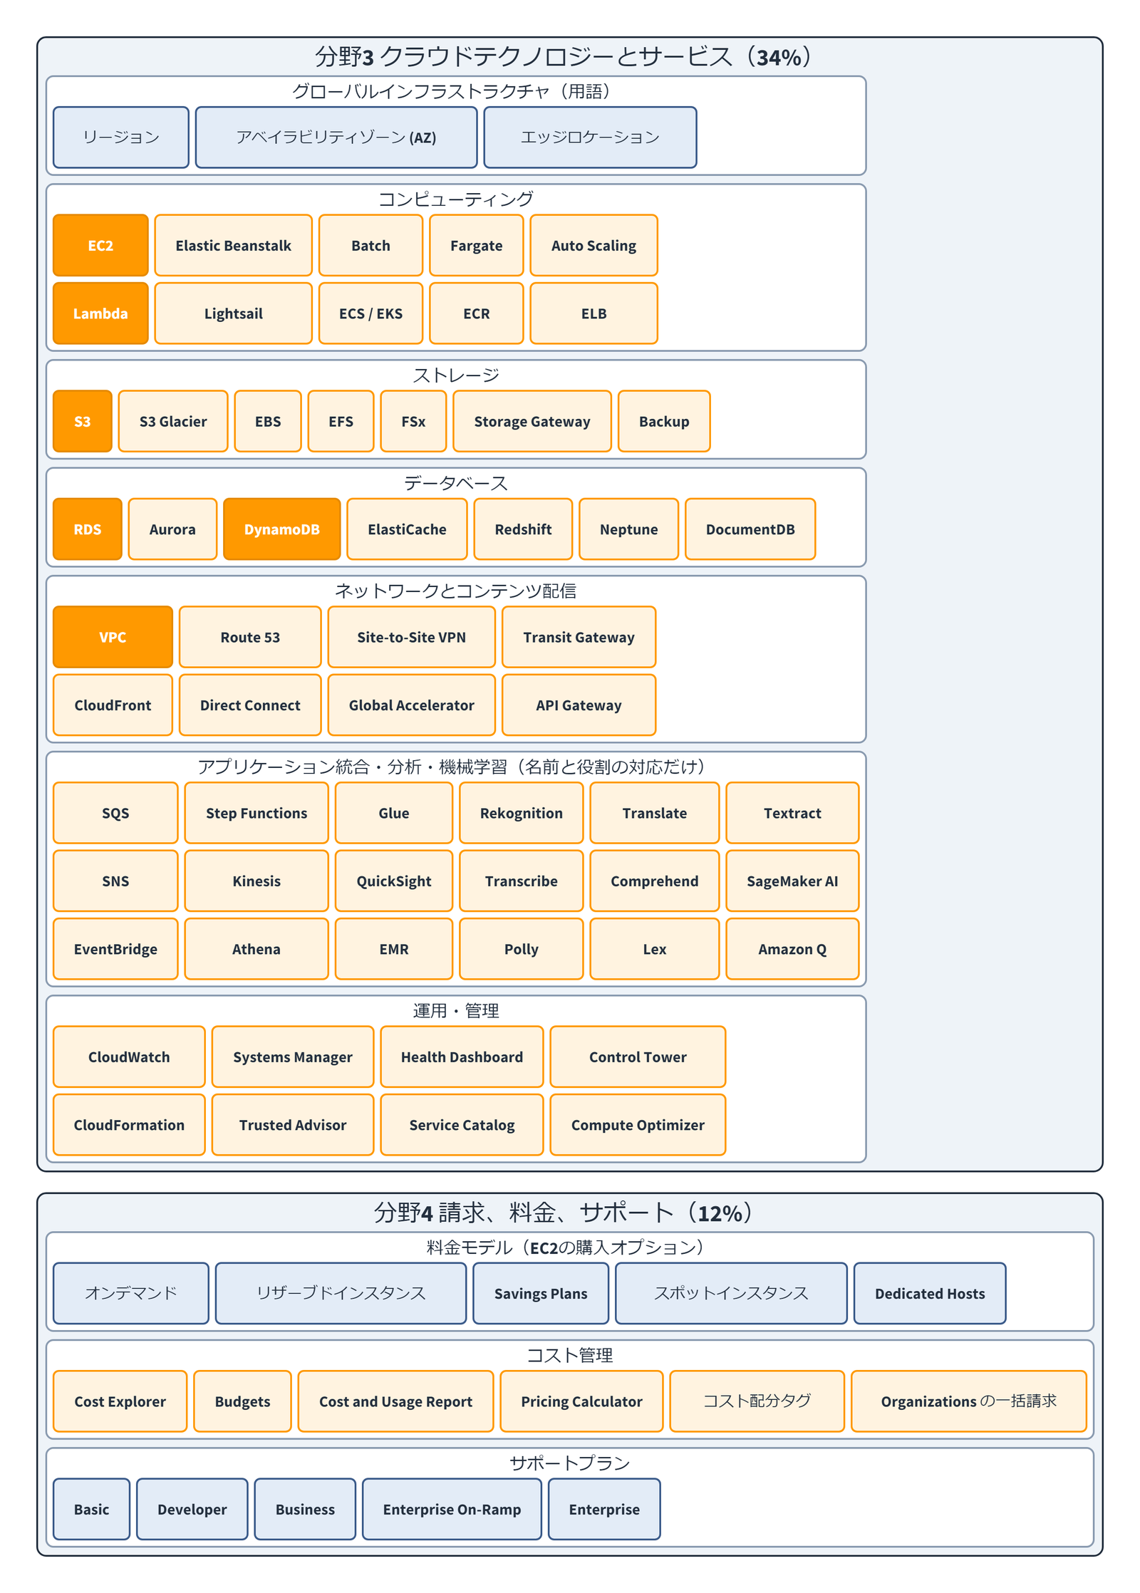Screen dimensions: 1140x1593
Task: Select the DynamoDB box
Action: tap(282, 529)
